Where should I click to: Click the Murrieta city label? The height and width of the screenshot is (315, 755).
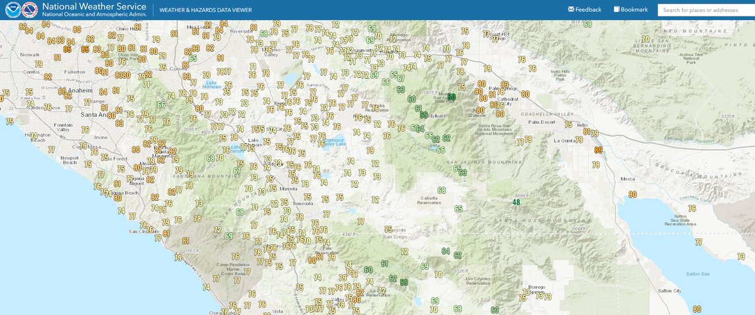[x=288, y=188]
